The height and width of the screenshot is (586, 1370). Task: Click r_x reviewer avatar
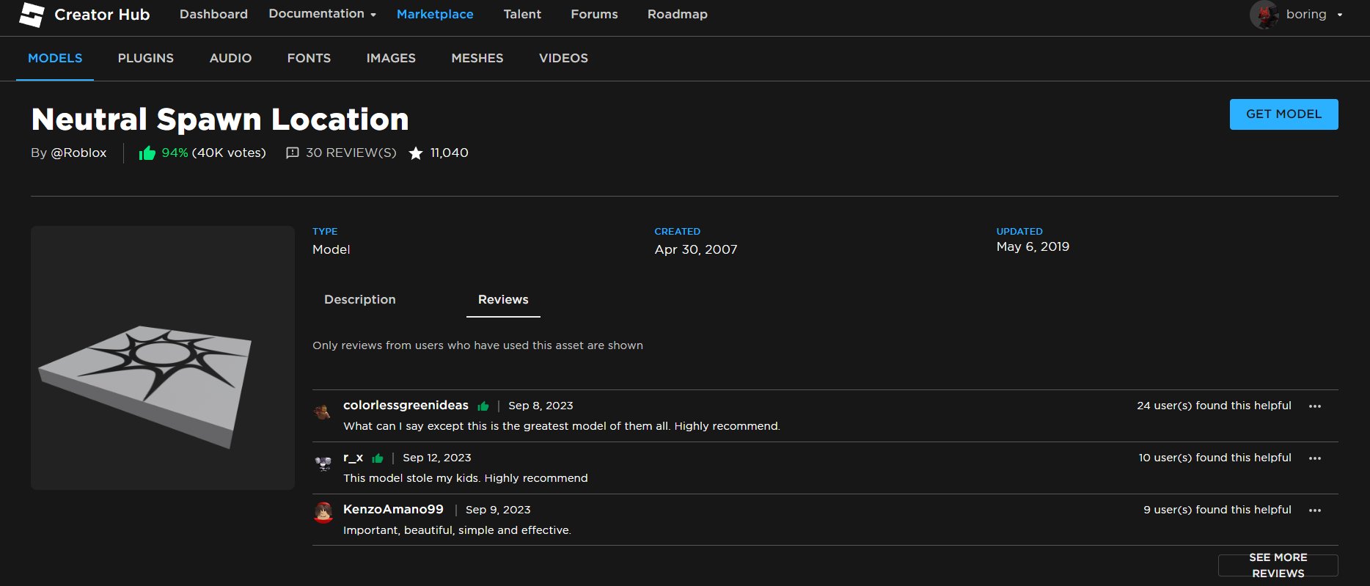click(323, 464)
